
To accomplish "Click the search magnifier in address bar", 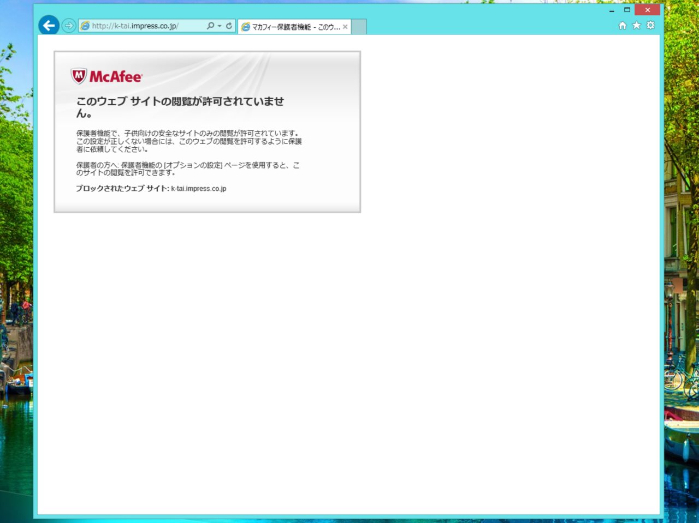I will pyautogui.click(x=210, y=26).
